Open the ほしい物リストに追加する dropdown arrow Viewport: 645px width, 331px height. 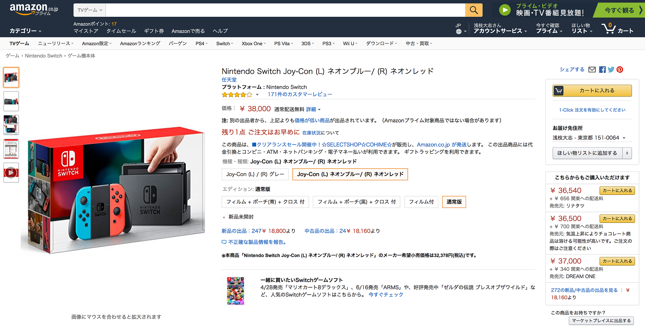pos(627,153)
